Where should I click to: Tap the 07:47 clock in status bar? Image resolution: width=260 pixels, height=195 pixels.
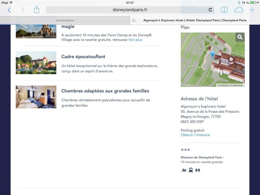point(130,3)
